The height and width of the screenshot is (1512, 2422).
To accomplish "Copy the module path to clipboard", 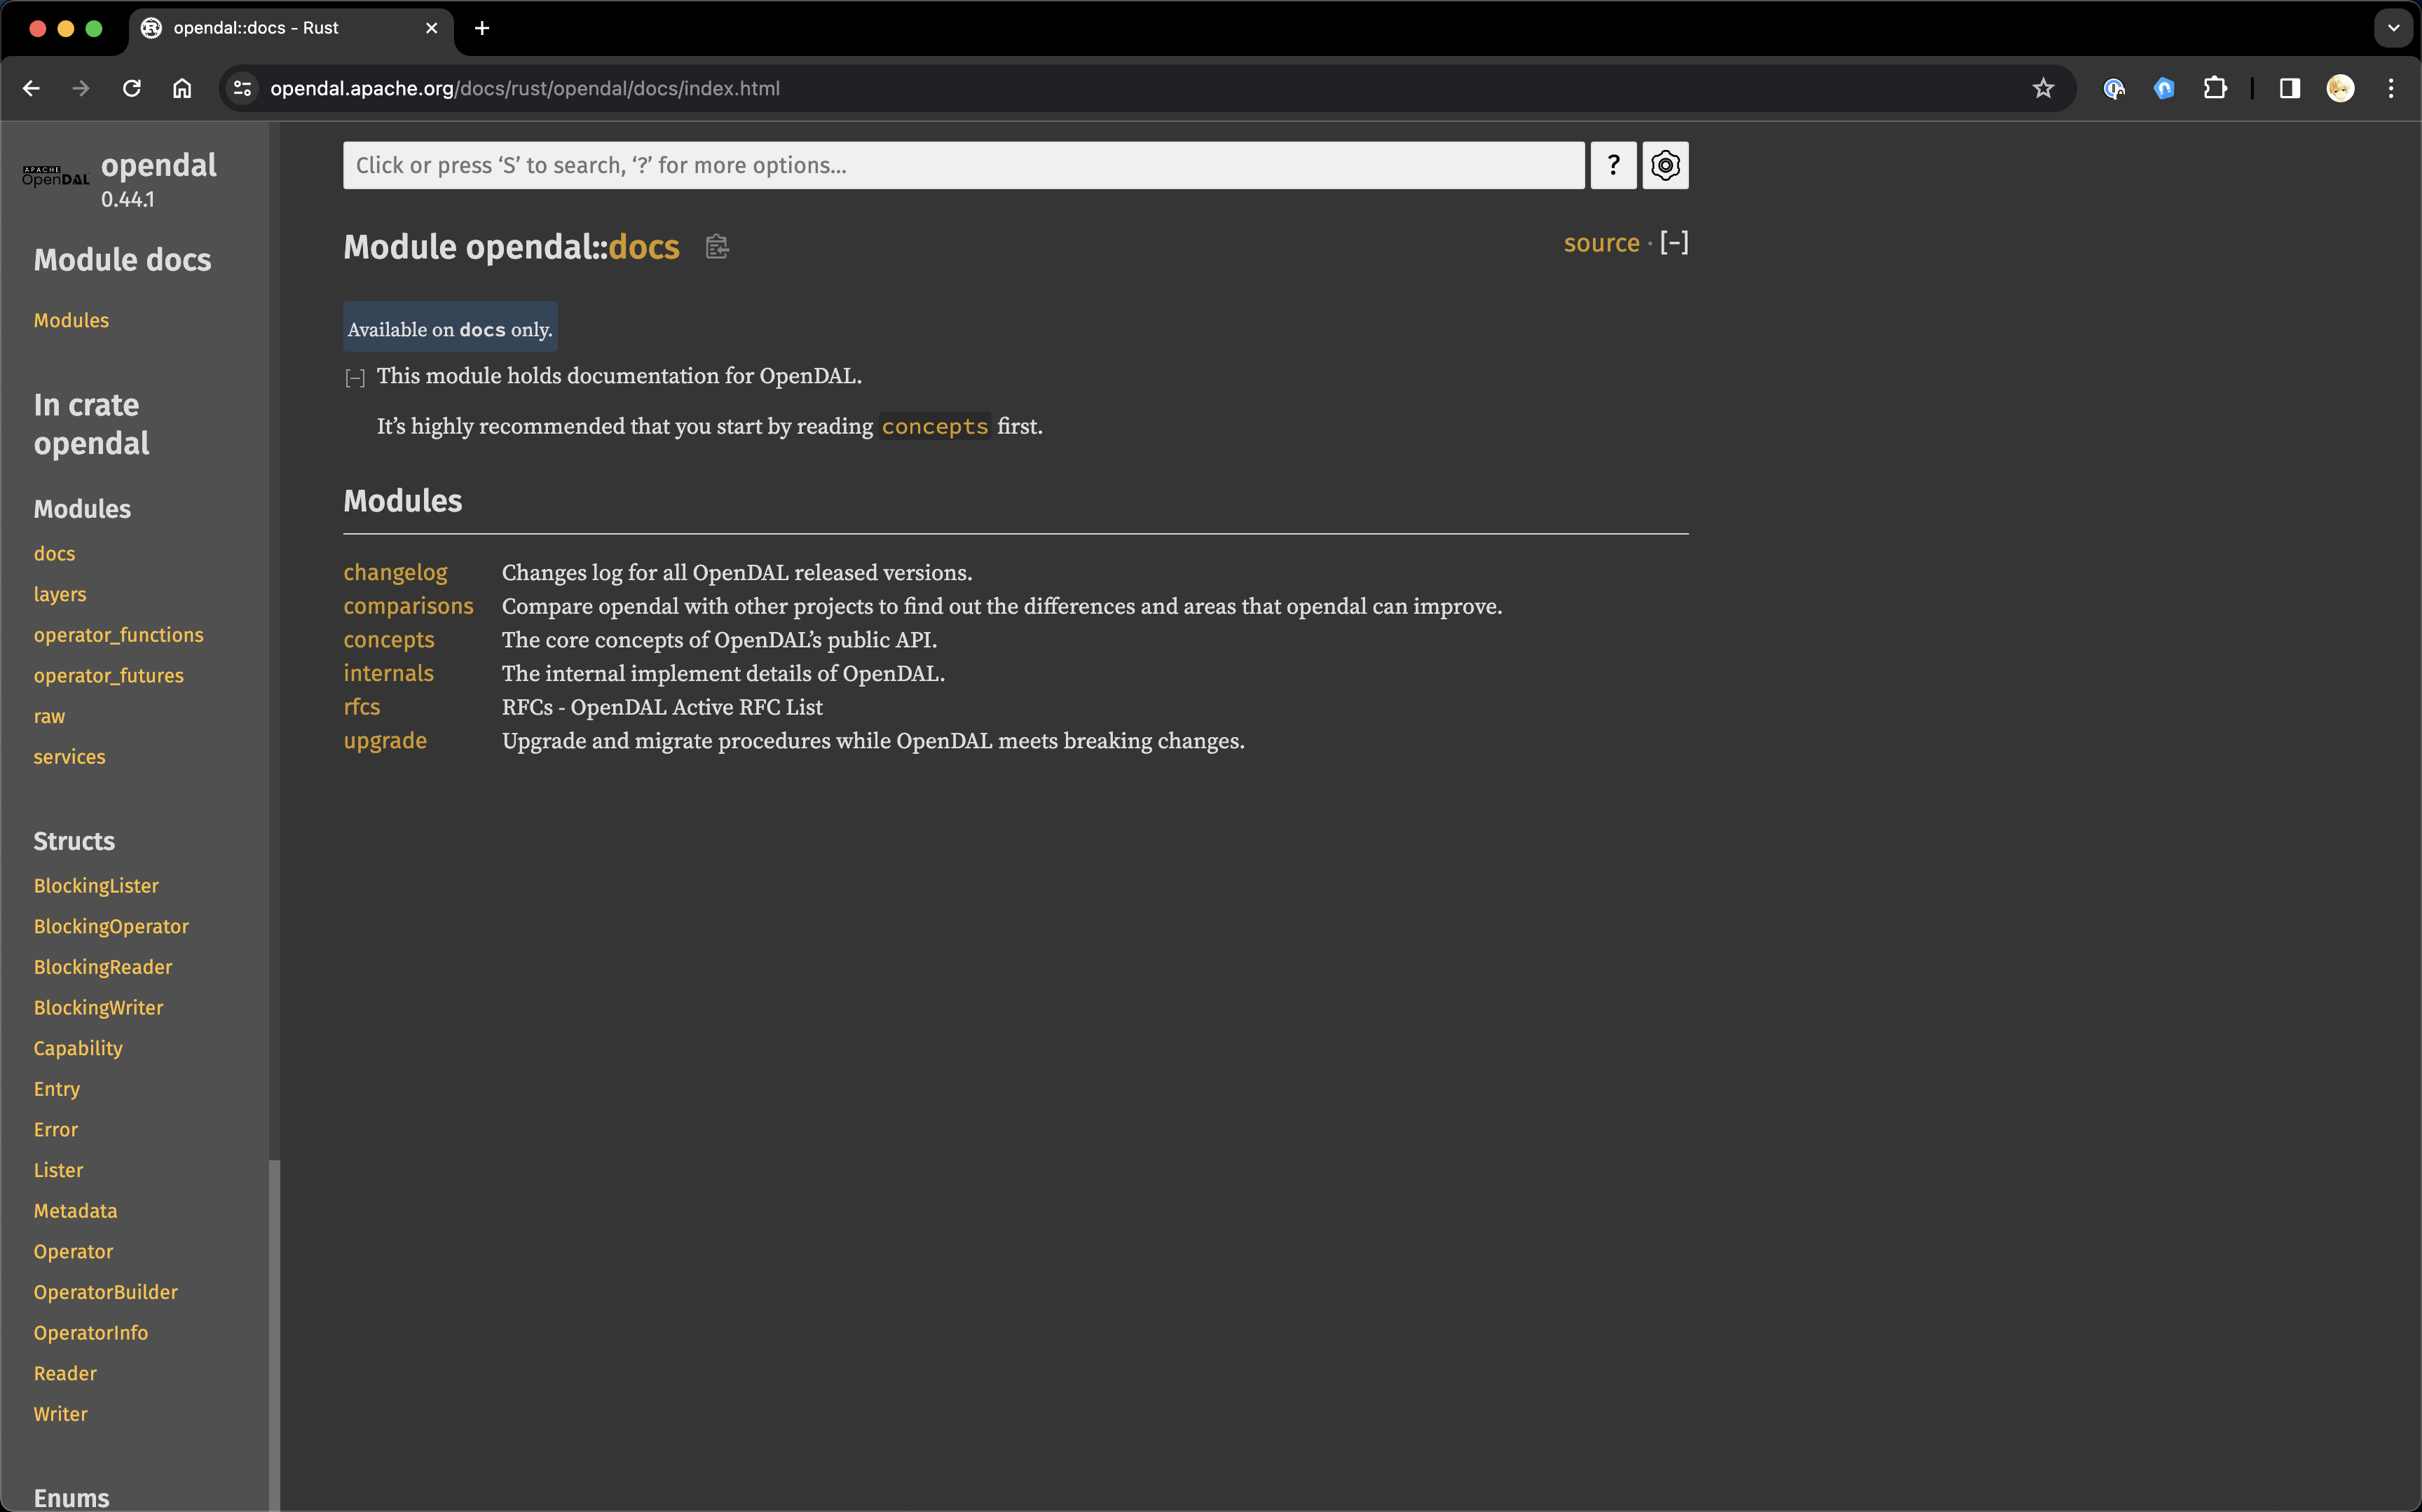I will [x=717, y=246].
